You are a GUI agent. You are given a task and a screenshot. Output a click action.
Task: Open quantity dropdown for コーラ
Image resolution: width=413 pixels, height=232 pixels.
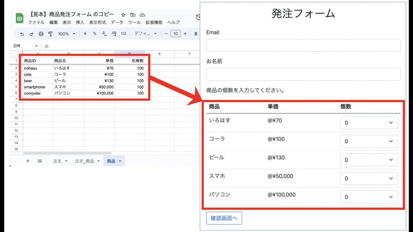[x=369, y=141]
